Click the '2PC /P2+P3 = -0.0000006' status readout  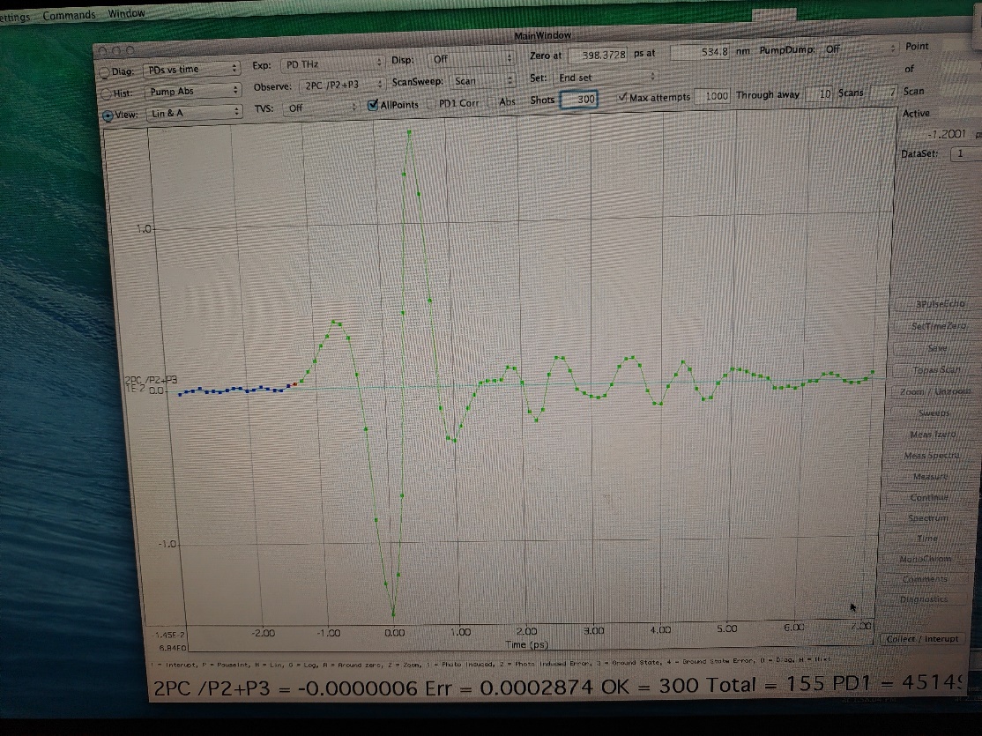[285, 688]
